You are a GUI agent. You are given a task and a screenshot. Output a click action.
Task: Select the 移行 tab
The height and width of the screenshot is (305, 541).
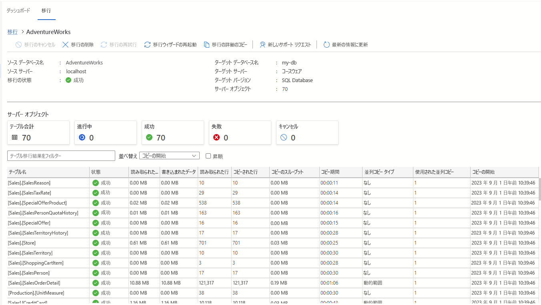(x=46, y=10)
